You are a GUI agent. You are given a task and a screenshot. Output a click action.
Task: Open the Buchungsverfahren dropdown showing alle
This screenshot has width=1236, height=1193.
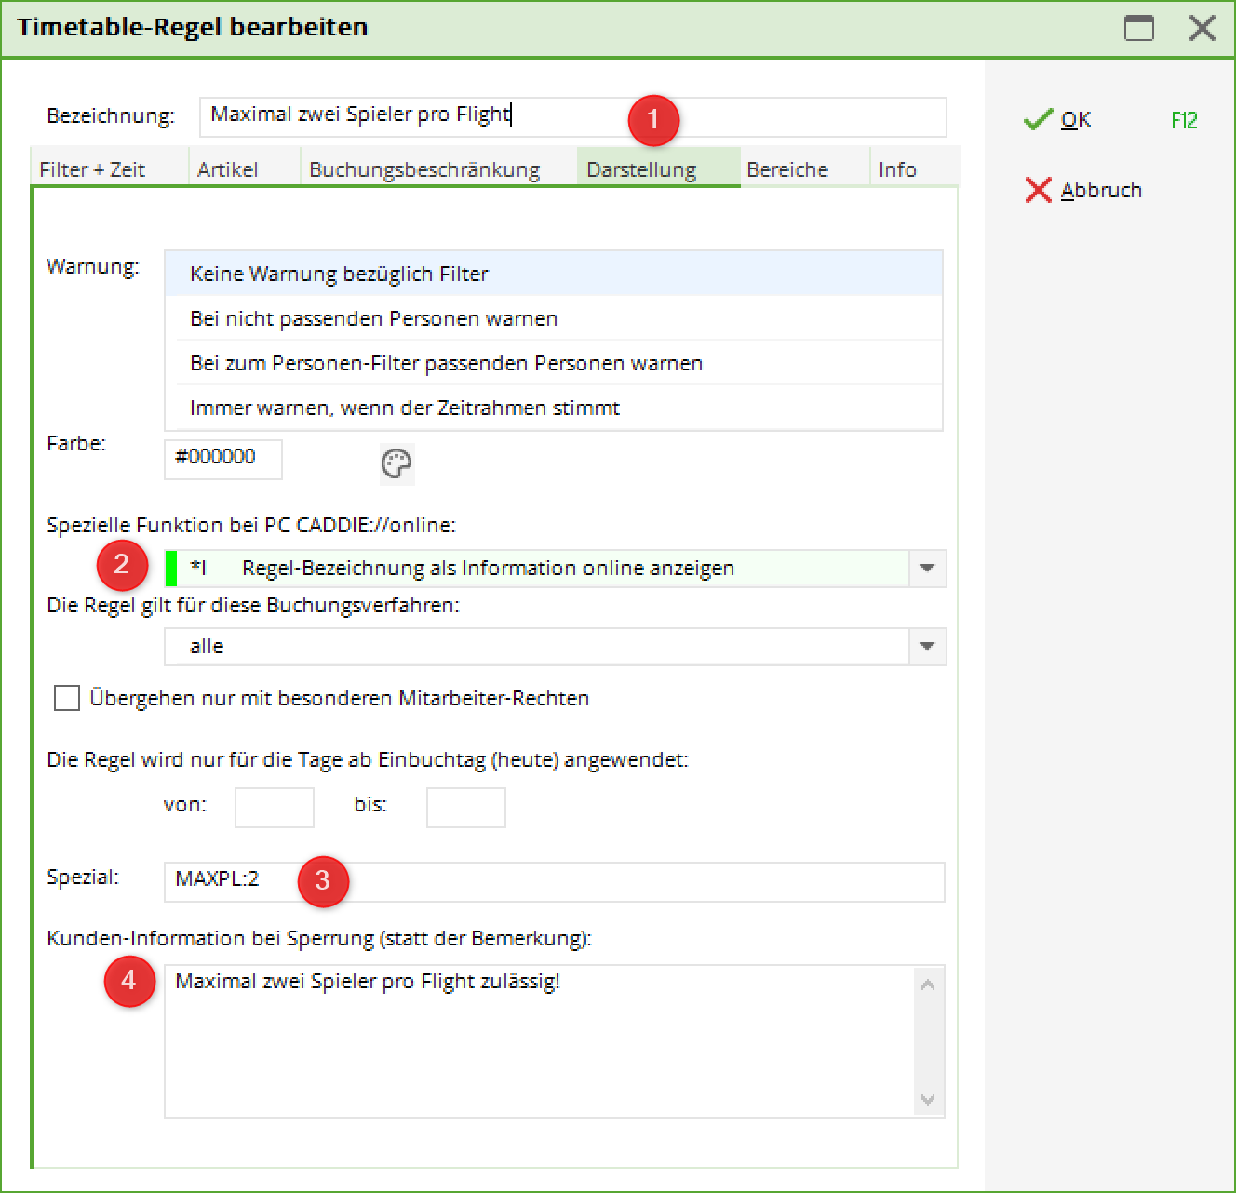pos(927,647)
